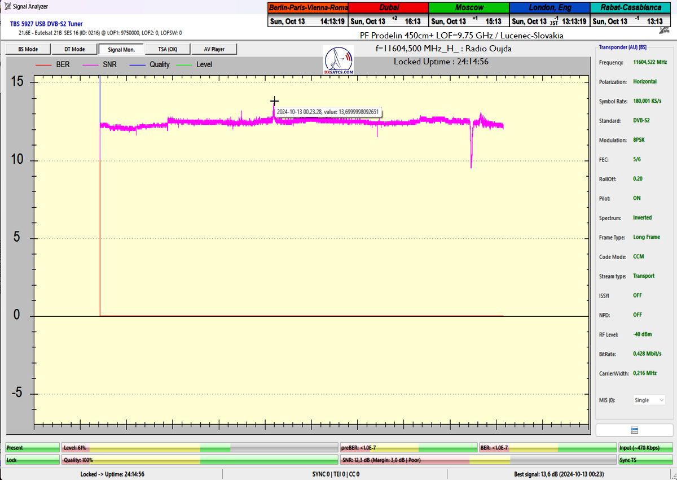Click the magenta SNR legend entry

[x=101, y=65]
